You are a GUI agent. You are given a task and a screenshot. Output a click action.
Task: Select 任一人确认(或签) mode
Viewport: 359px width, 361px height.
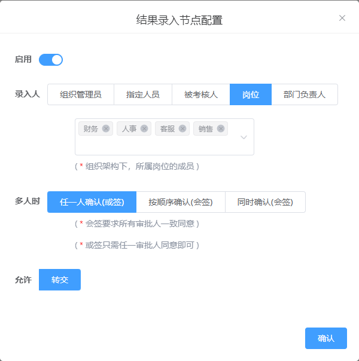[92, 202]
